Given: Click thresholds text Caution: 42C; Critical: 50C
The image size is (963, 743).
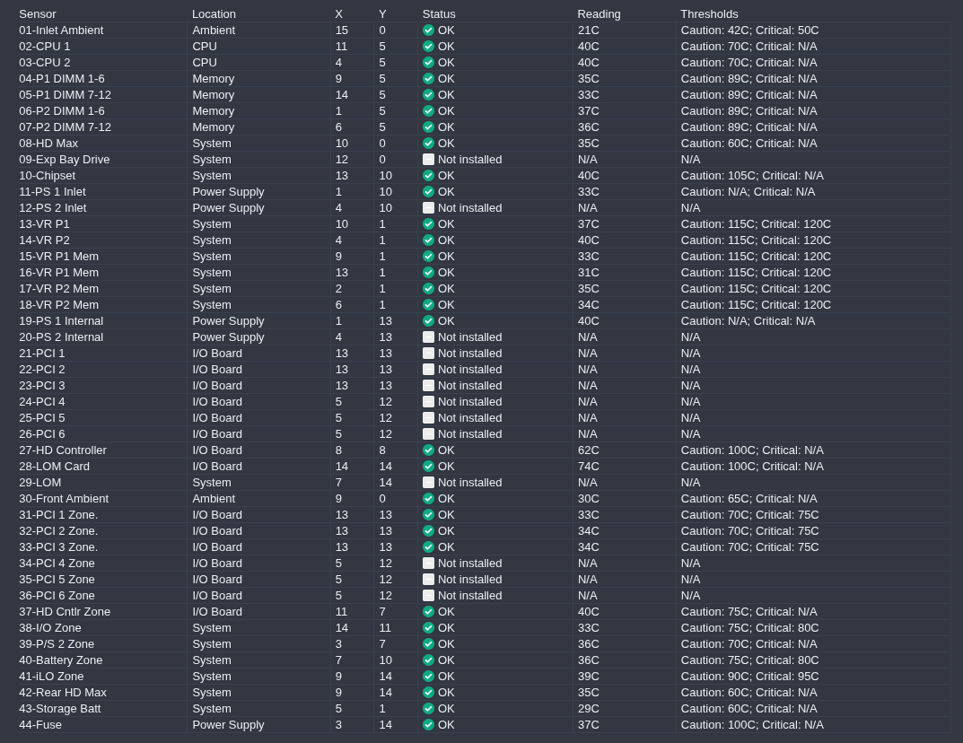Looking at the screenshot, I should pos(750,31).
